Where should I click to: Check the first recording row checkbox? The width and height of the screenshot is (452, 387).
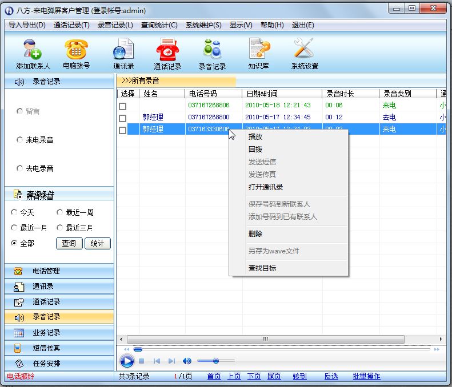point(122,106)
